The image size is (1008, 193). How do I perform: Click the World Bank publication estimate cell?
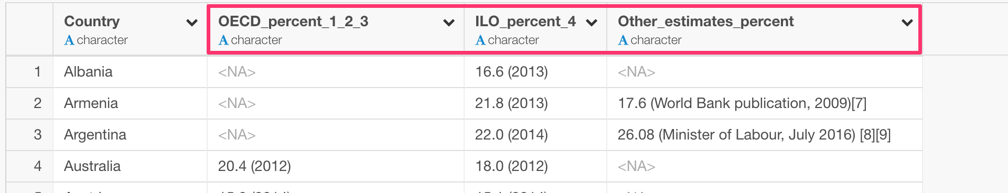click(x=764, y=103)
